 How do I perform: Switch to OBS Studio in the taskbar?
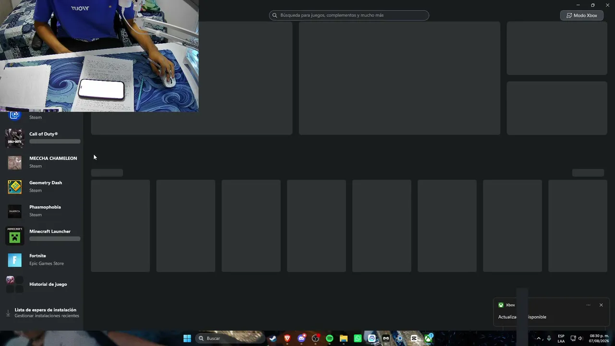(315, 338)
